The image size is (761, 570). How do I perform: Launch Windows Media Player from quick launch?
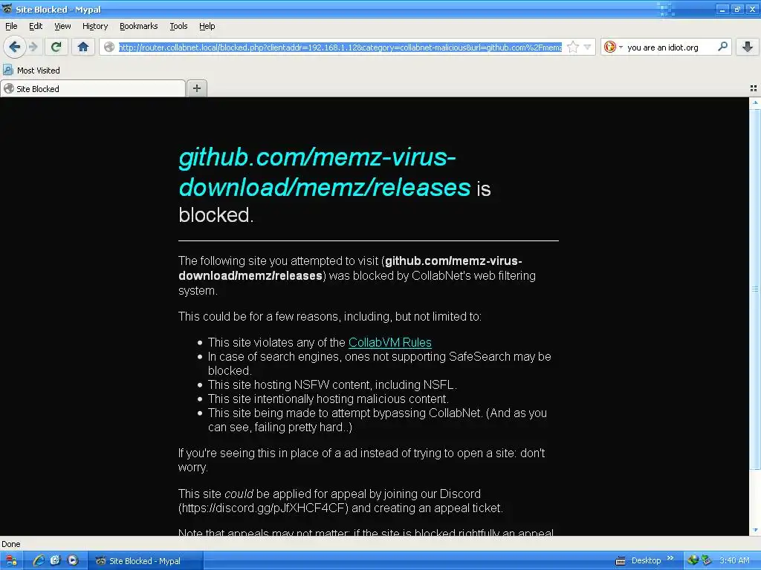click(72, 561)
